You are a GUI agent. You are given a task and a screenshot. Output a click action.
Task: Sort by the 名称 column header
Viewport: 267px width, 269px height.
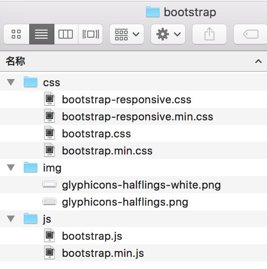click(x=15, y=61)
